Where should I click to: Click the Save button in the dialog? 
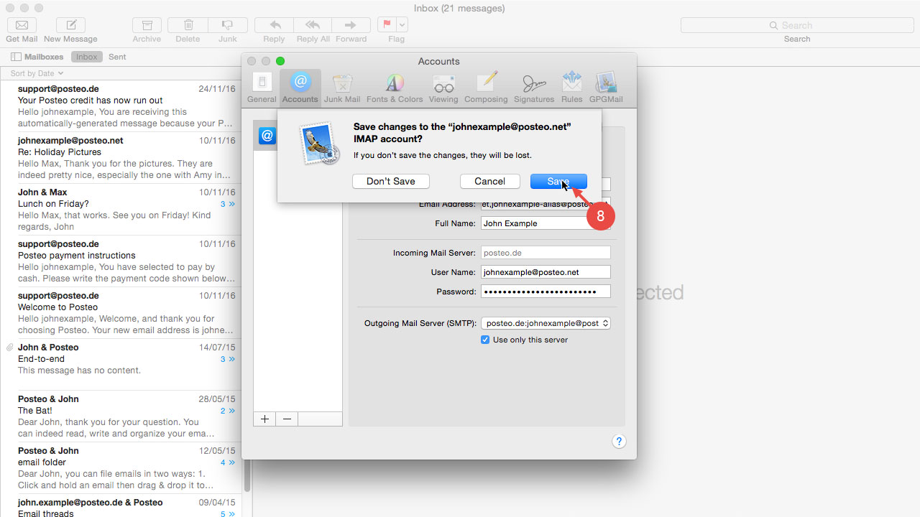[x=558, y=181]
